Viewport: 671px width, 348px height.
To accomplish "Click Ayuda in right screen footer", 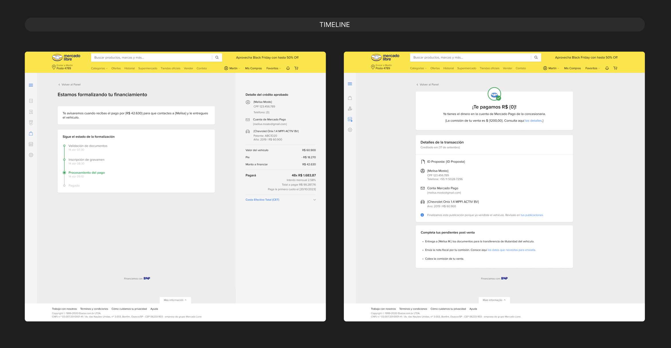I will [473, 309].
